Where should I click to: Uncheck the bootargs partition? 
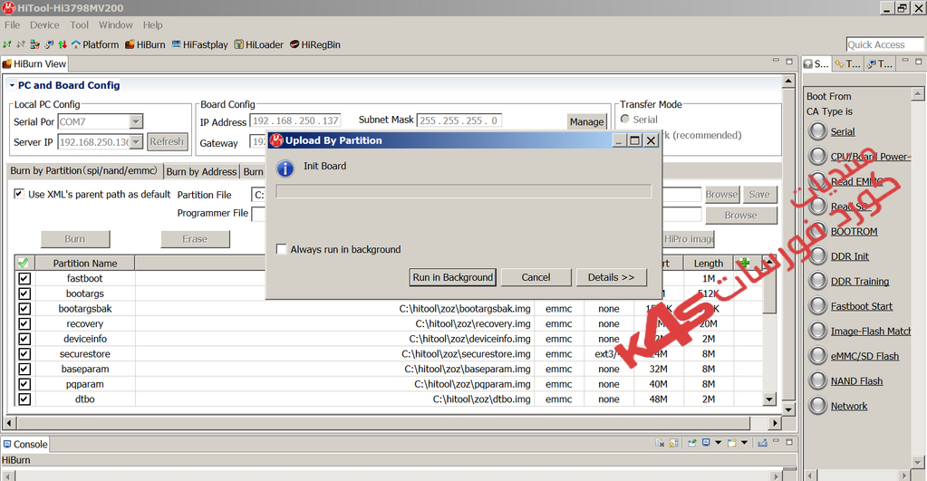coord(24,293)
